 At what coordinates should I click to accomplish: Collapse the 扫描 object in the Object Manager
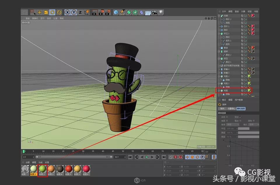tap(219, 15)
